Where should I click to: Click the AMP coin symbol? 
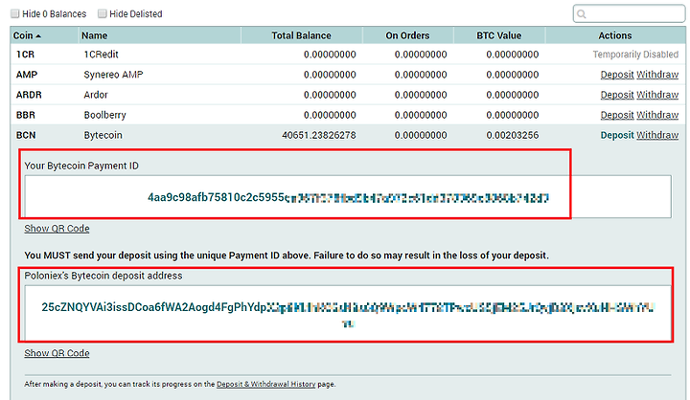[27, 75]
